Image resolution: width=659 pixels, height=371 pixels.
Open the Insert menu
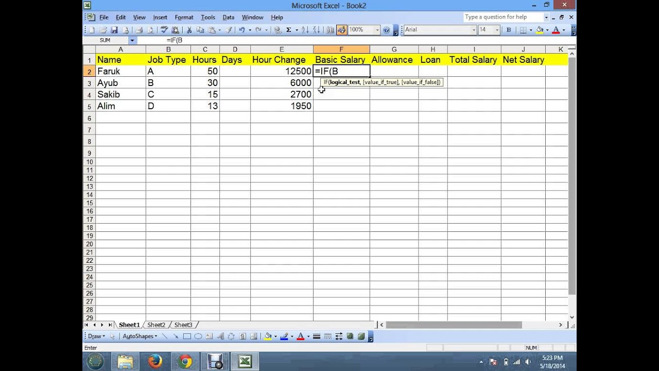(160, 18)
